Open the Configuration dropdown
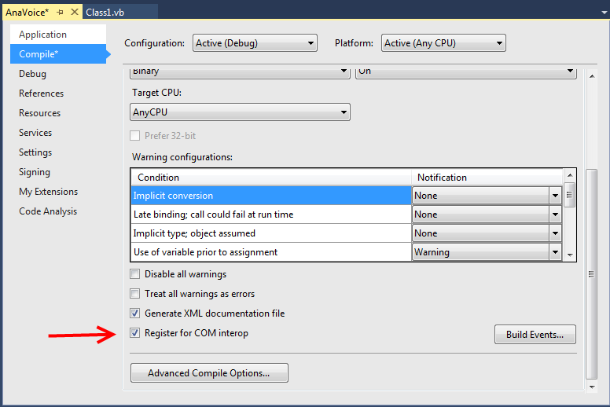The width and height of the screenshot is (610, 407). click(x=255, y=42)
